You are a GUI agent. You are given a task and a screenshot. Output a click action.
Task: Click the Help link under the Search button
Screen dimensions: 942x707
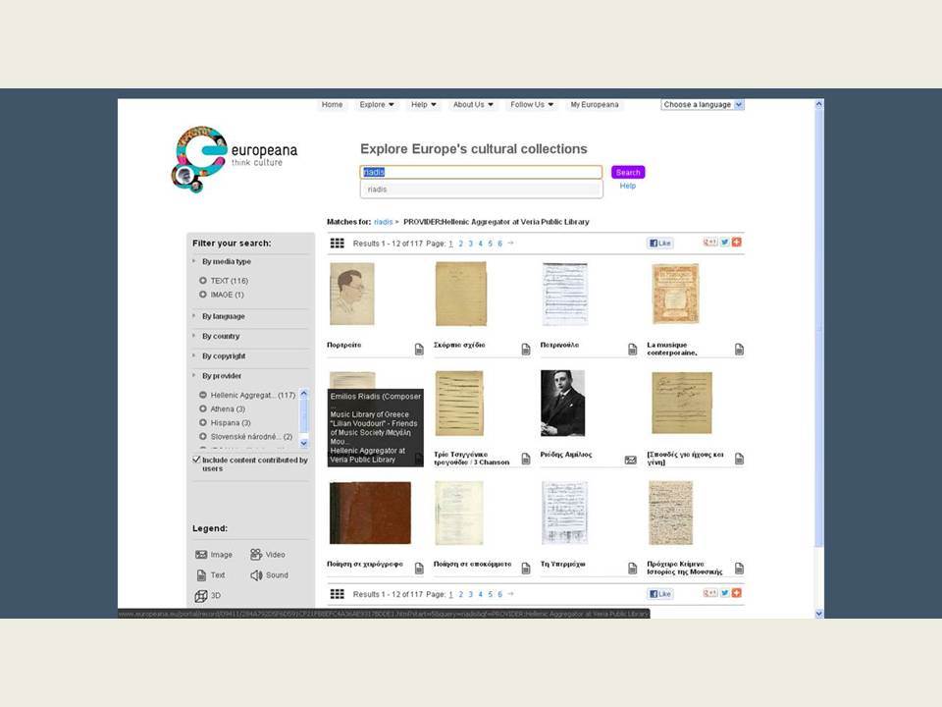click(x=628, y=186)
